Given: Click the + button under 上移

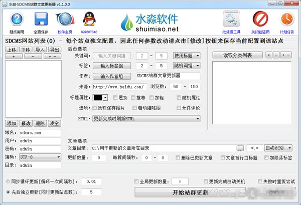Looking at the screenshot, I should (14, 56).
